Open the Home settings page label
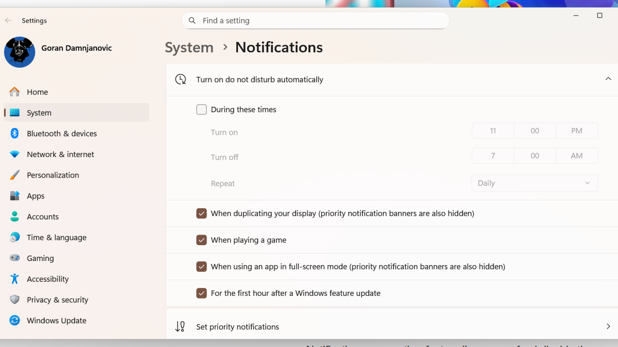 (x=37, y=92)
